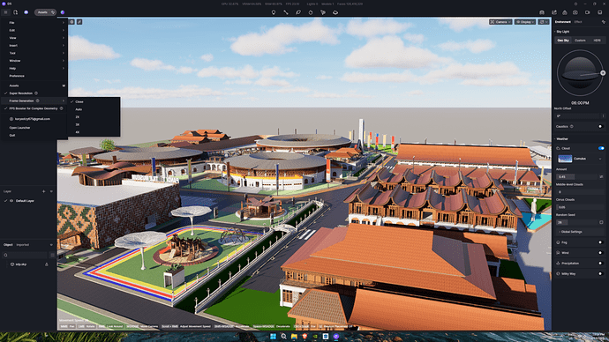This screenshot has width=609, height=342.
Task: Toggle the Caustics switch
Action: (x=600, y=126)
